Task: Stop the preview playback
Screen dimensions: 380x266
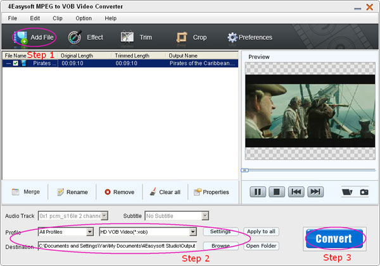Action: click(x=277, y=192)
